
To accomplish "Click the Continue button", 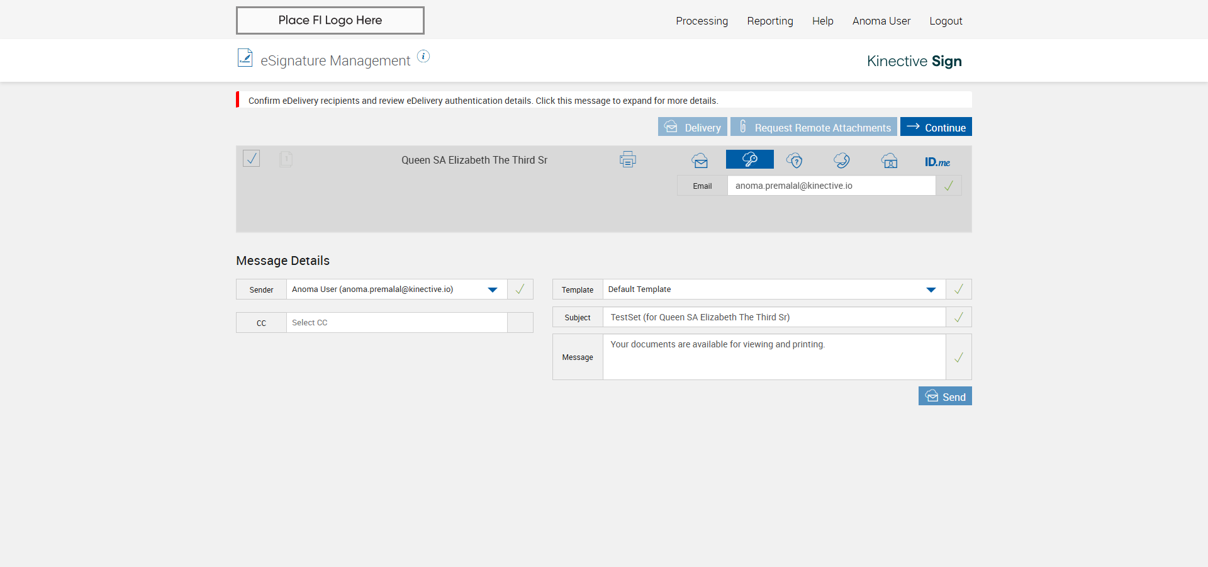I will (936, 127).
